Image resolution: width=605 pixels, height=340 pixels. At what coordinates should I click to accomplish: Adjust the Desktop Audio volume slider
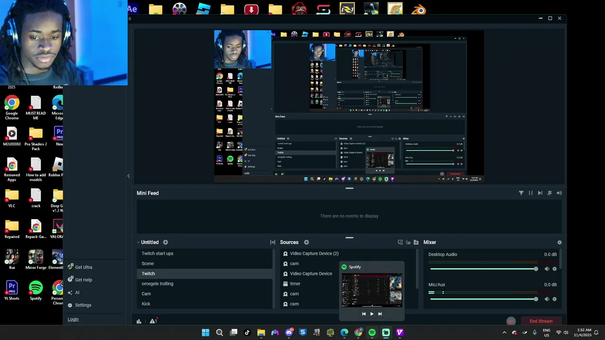(484, 269)
